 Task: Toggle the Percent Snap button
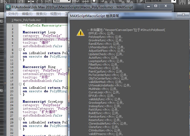click(121, 1)
